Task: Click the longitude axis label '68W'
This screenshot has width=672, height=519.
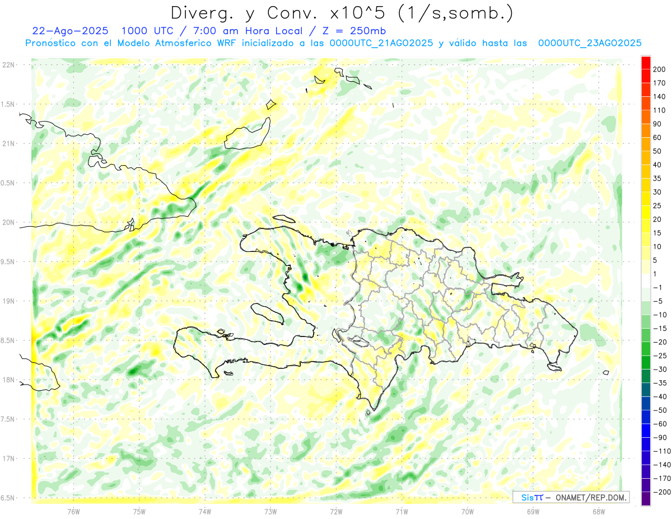Action: click(599, 512)
